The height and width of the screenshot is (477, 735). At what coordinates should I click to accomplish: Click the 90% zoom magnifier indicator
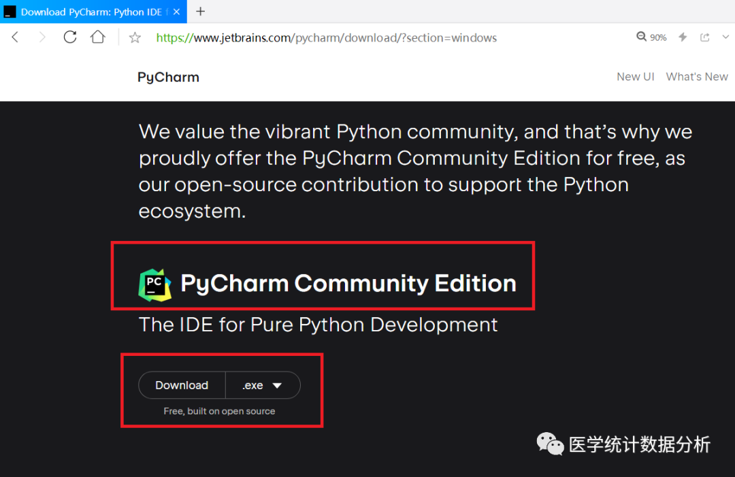coord(651,37)
